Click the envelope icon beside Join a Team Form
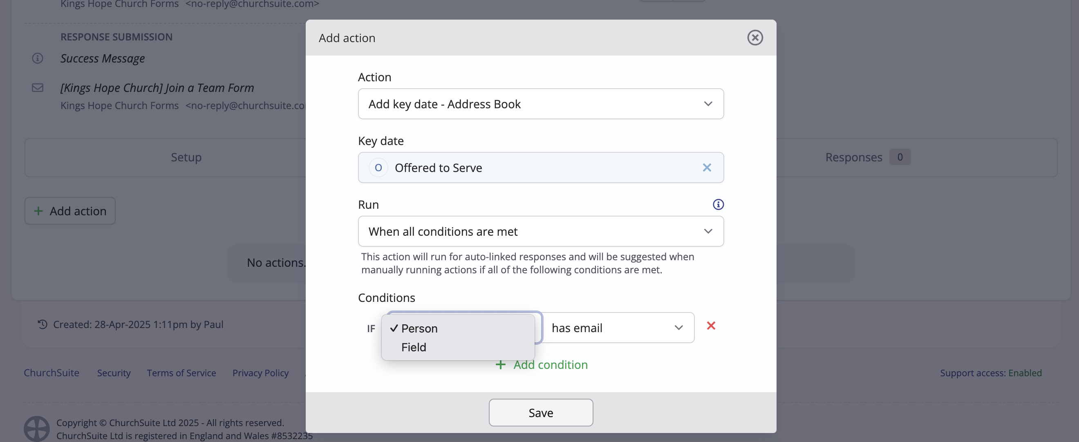 coord(38,87)
